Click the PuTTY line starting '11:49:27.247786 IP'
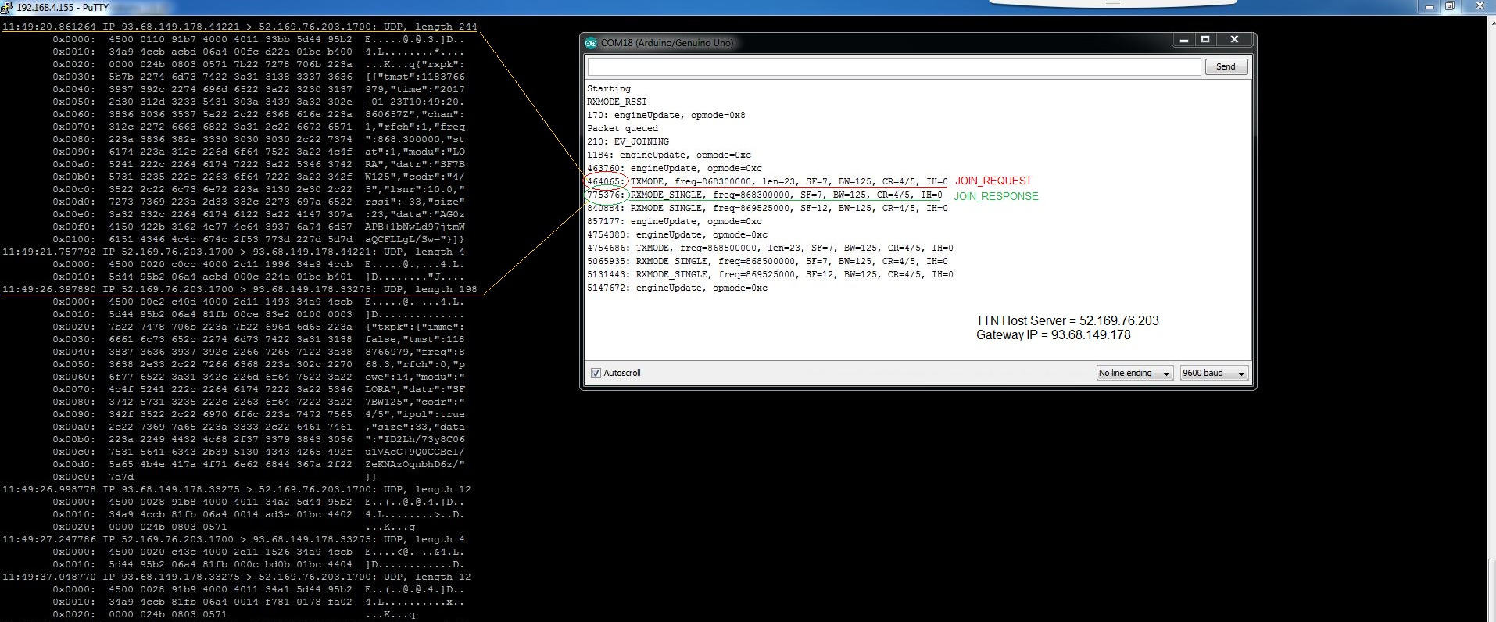Viewport: 1496px width, 622px height. pos(233,539)
